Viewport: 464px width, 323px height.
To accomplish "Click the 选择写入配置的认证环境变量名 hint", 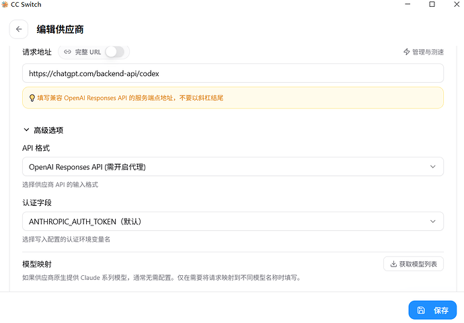I will tap(67, 239).
